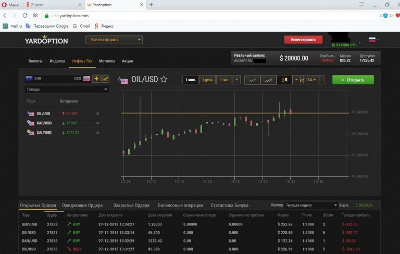Toggle the ТЕКУЩИЙ СЧЕТ checkbox
Image resolution: width=400 pixels, height=254 pixels.
333,45
